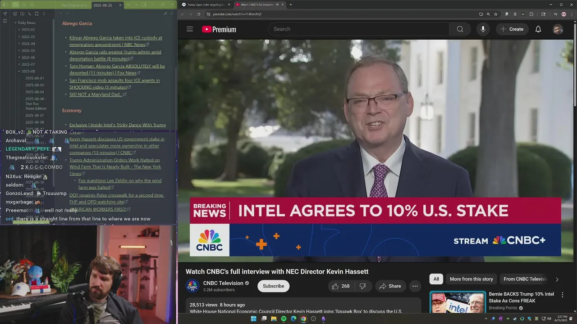Search with your voice microphone
This screenshot has height=324, width=577.
tap(483, 29)
